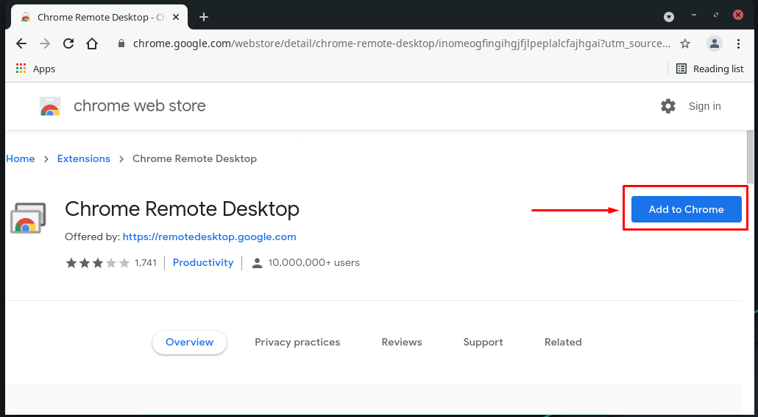Open Chrome's three-dot menu
The height and width of the screenshot is (417, 758).
pyautogui.click(x=738, y=43)
